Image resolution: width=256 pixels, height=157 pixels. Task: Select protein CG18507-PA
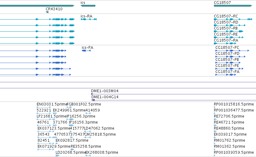pyautogui.click(x=227, y=72)
